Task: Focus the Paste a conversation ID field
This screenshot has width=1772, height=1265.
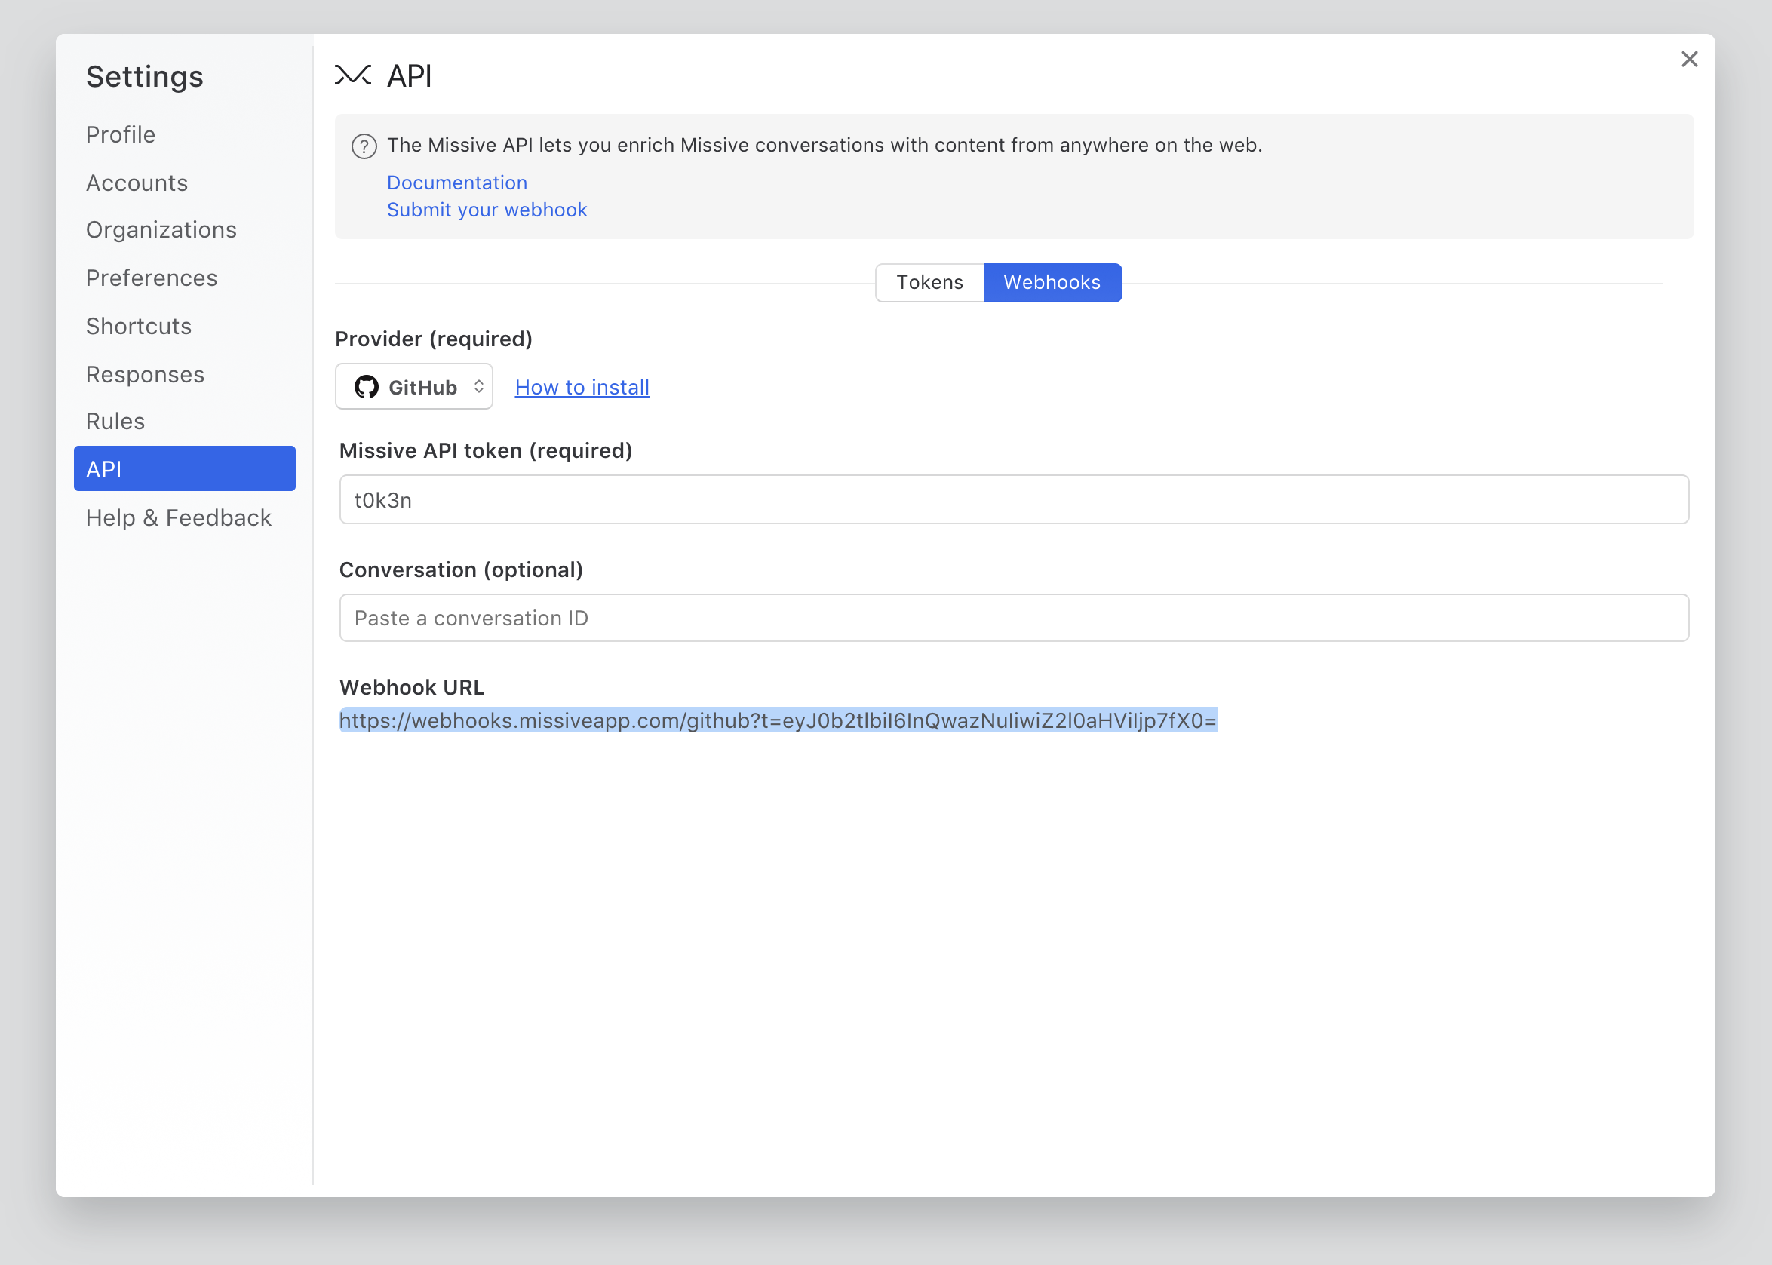Action: 1013,619
